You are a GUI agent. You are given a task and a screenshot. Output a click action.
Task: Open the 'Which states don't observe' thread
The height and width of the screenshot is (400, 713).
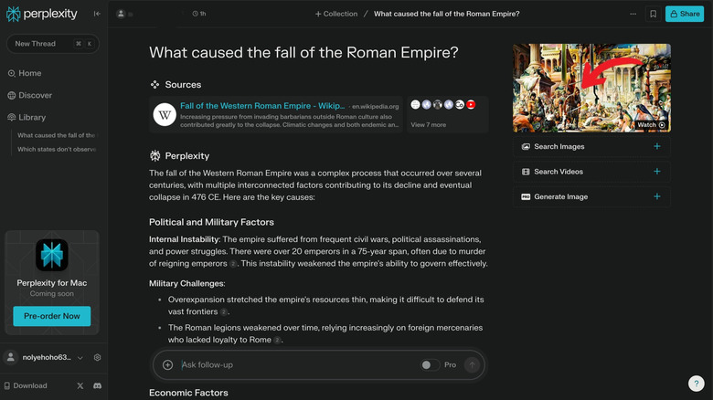[x=57, y=149]
